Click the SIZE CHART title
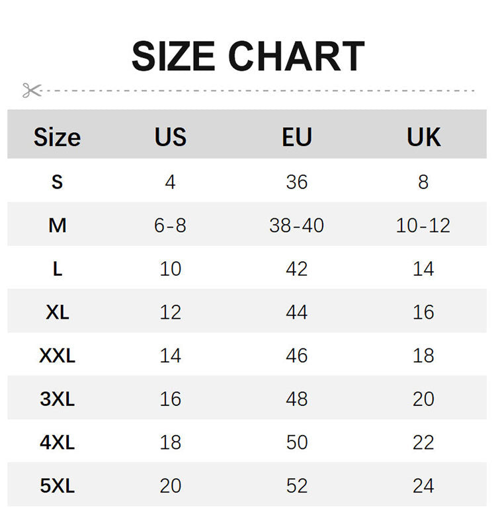This screenshot has width=496, height=529. pyautogui.click(x=248, y=56)
